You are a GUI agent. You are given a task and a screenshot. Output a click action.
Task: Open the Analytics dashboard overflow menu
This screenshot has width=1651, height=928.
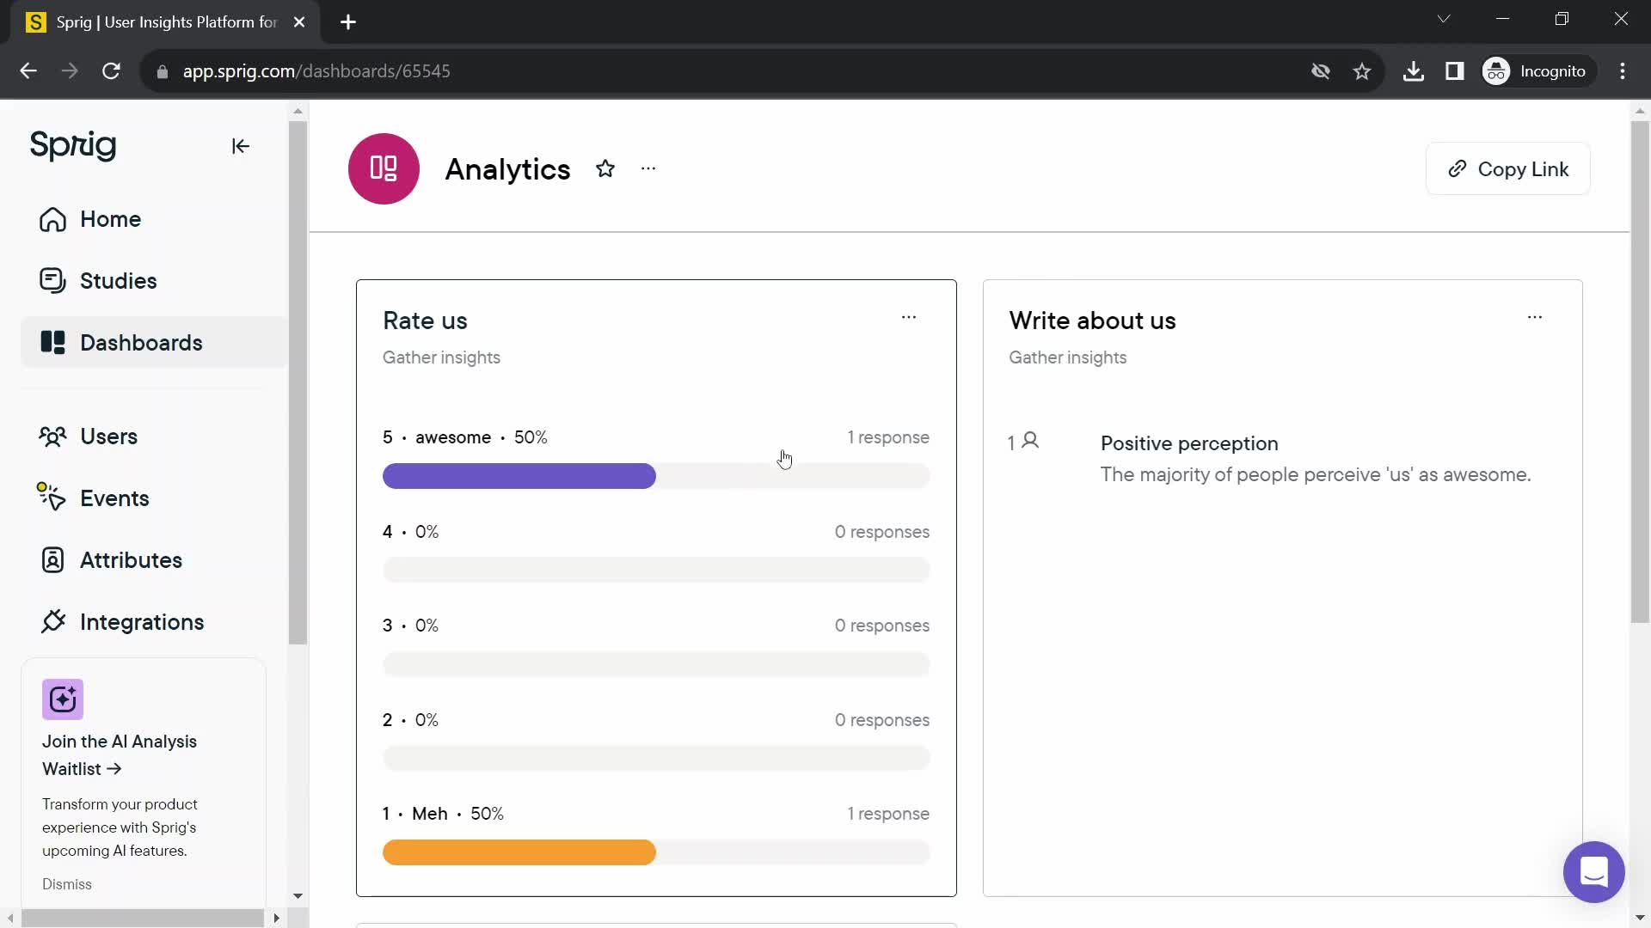pyautogui.click(x=647, y=168)
